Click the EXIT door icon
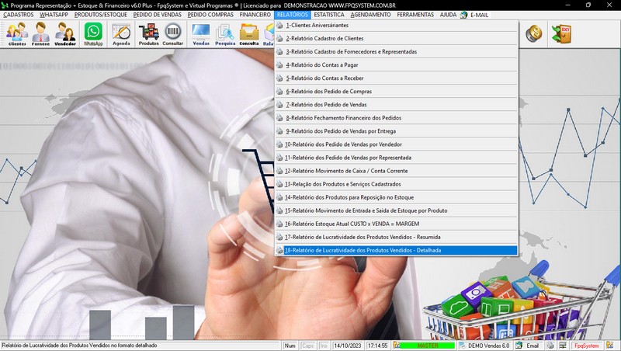This screenshot has height=351, width=621. (x=561, y=33)
